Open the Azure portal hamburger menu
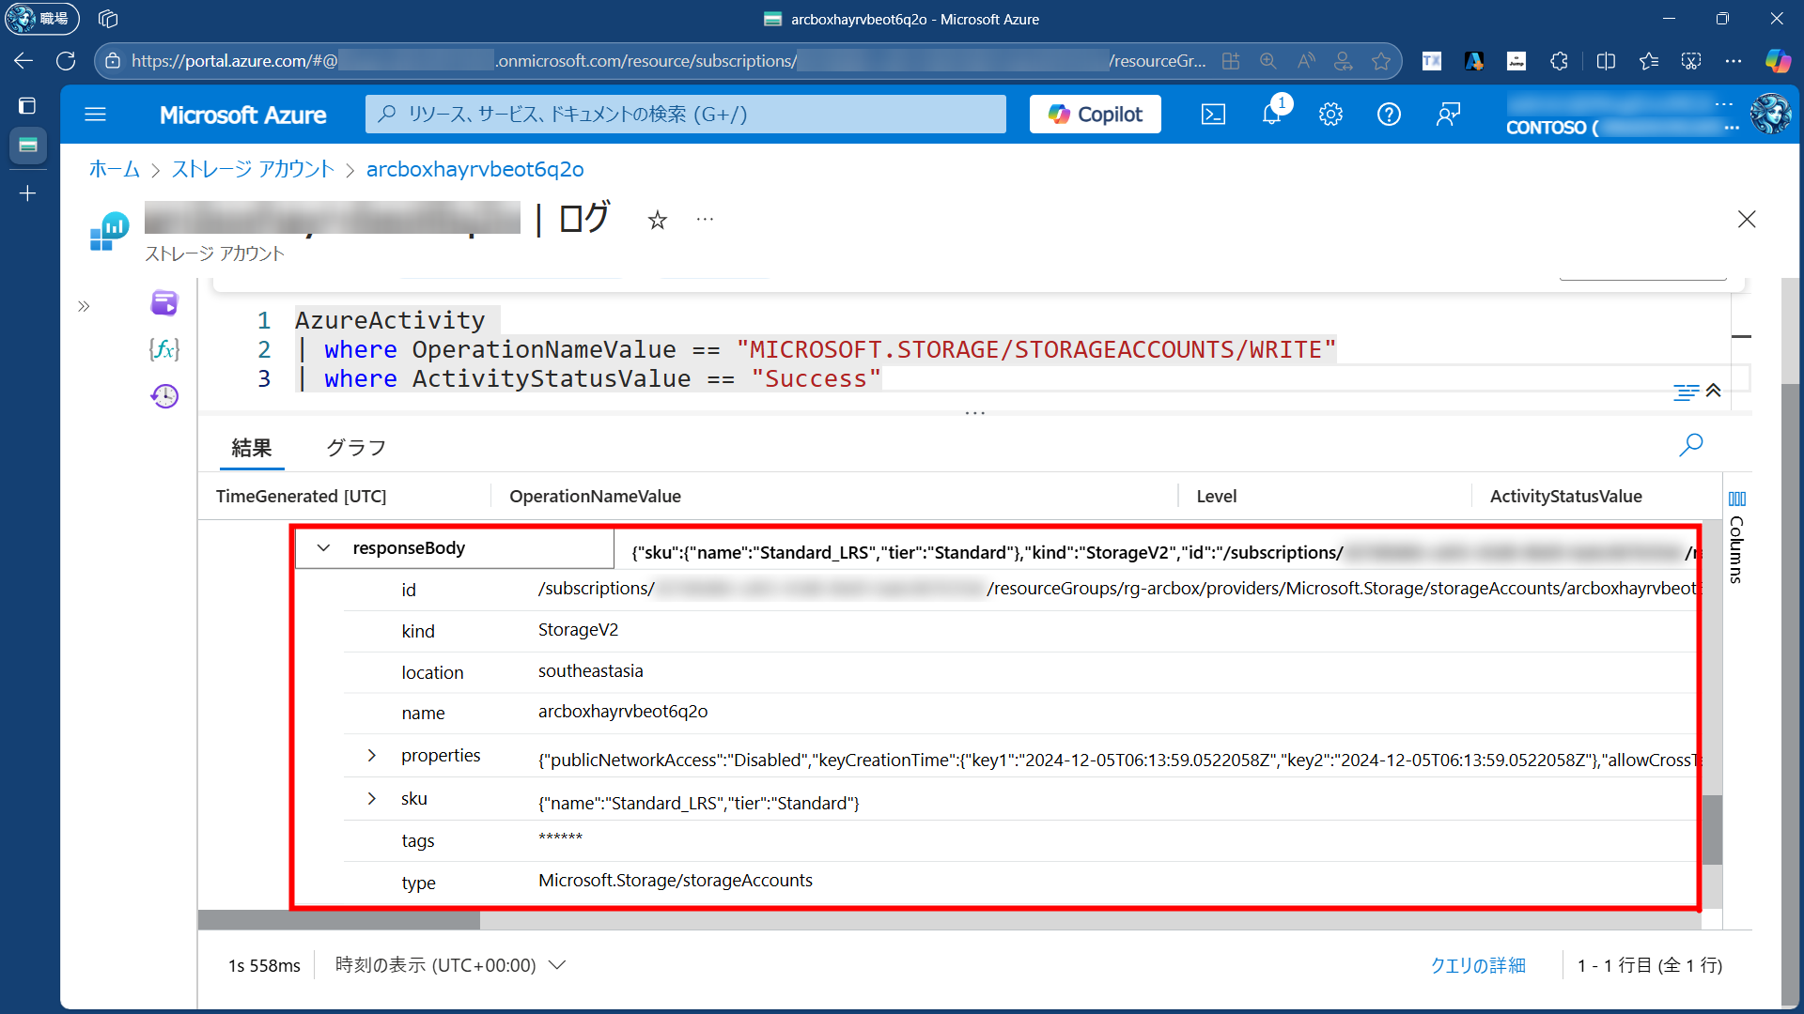This screenshot has width=1804, height=1014. pyautogui.click(x=95, y=115)
